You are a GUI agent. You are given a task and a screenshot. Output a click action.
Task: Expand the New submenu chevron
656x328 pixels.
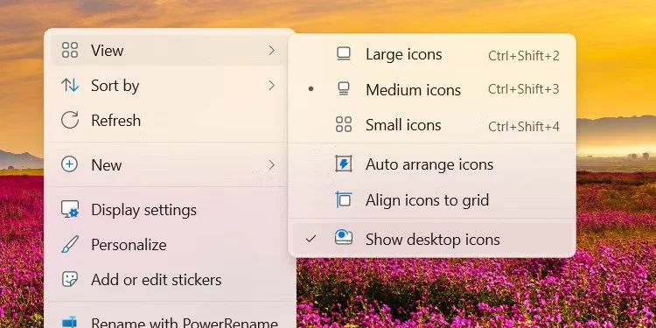click(271, 165)
